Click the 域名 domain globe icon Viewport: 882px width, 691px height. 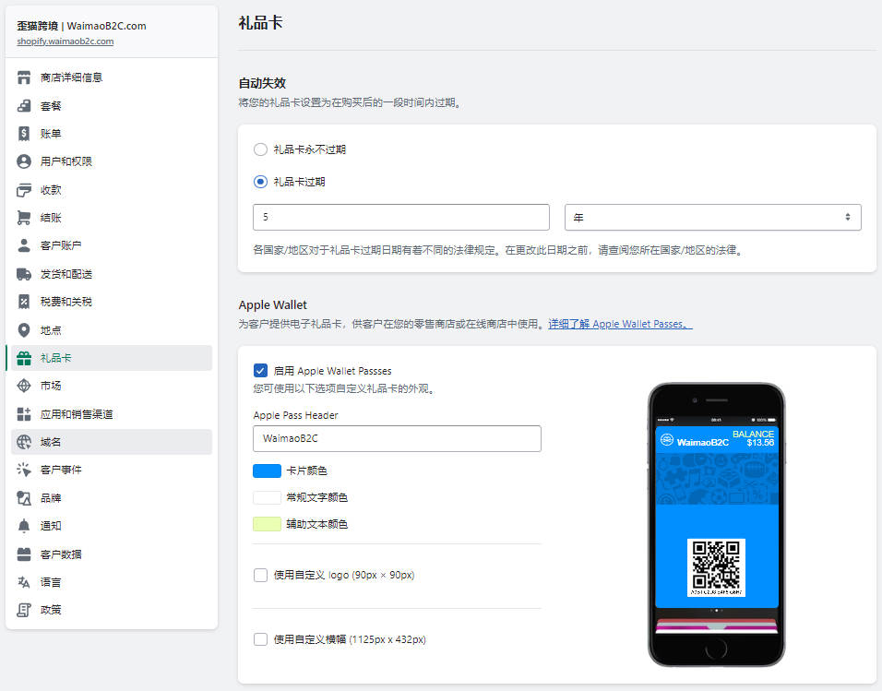point(24,442)
